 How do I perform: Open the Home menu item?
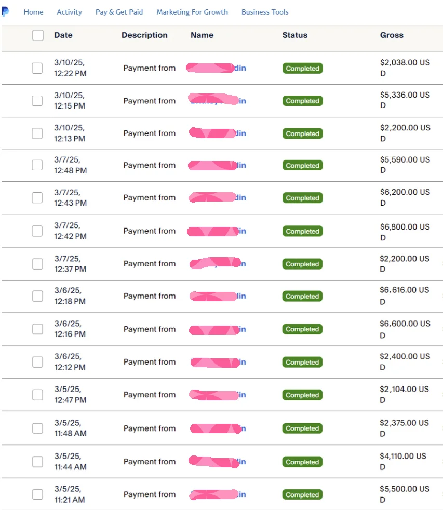33,12
